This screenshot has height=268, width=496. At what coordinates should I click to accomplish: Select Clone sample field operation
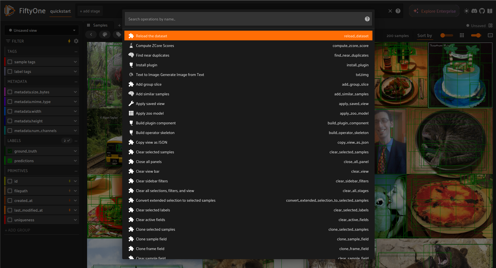(248, 239)
